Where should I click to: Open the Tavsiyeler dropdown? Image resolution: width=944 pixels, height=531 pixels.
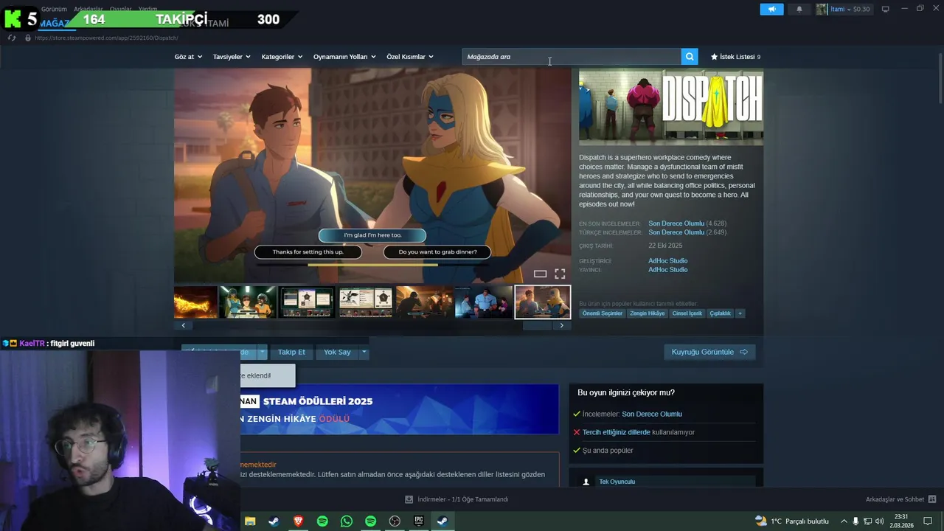click(232, 57)
